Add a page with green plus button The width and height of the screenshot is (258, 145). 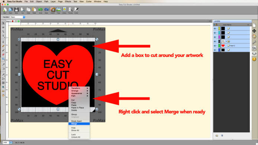click(x=19, y=21)
